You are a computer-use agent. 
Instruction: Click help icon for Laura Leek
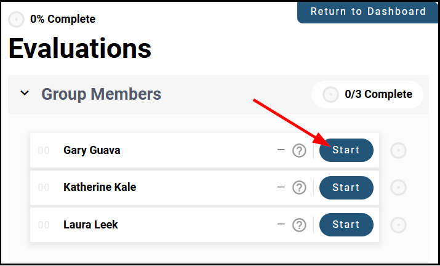(299, 225)
